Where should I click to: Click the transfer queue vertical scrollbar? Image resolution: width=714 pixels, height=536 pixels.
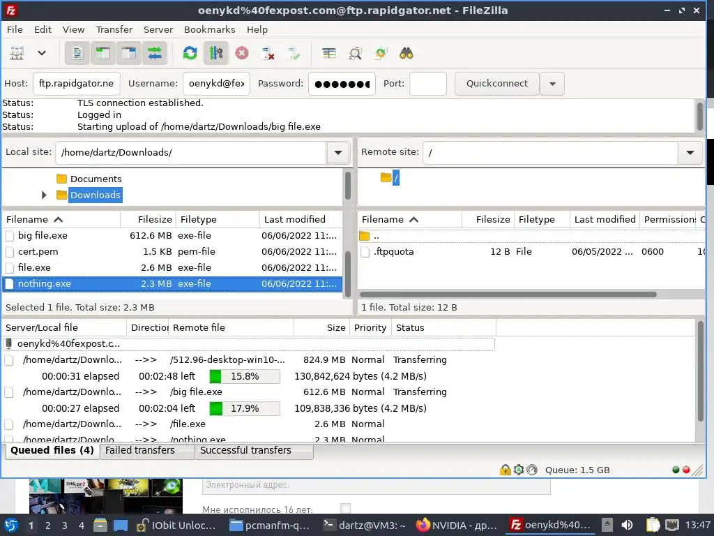[700, 371]
